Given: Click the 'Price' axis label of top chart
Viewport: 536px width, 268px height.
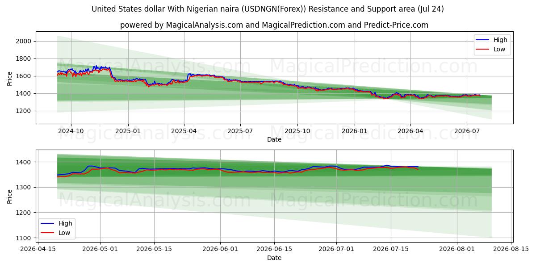Looking at the screenshot, I should pyautogui.click(x=10, y=79).
